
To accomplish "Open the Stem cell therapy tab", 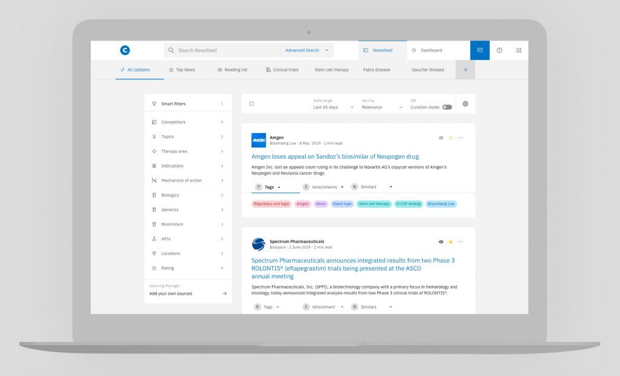I will (332, 70).
